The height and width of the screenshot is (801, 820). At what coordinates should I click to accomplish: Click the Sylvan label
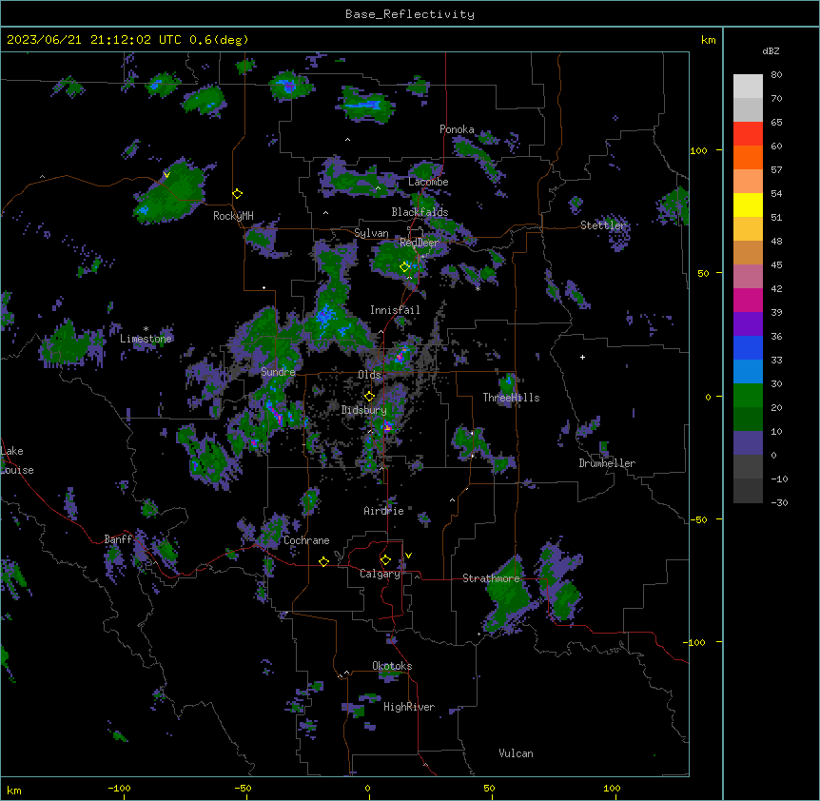[371, 233]
